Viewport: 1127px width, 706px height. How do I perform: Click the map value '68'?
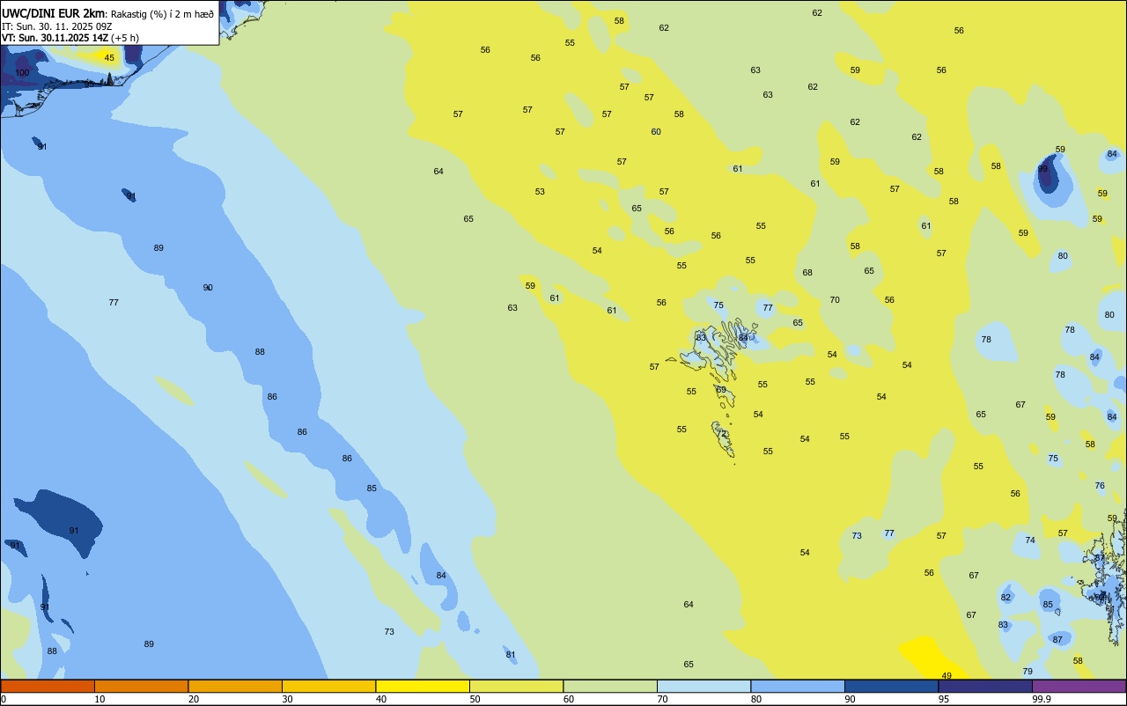(x=807, y=273)
